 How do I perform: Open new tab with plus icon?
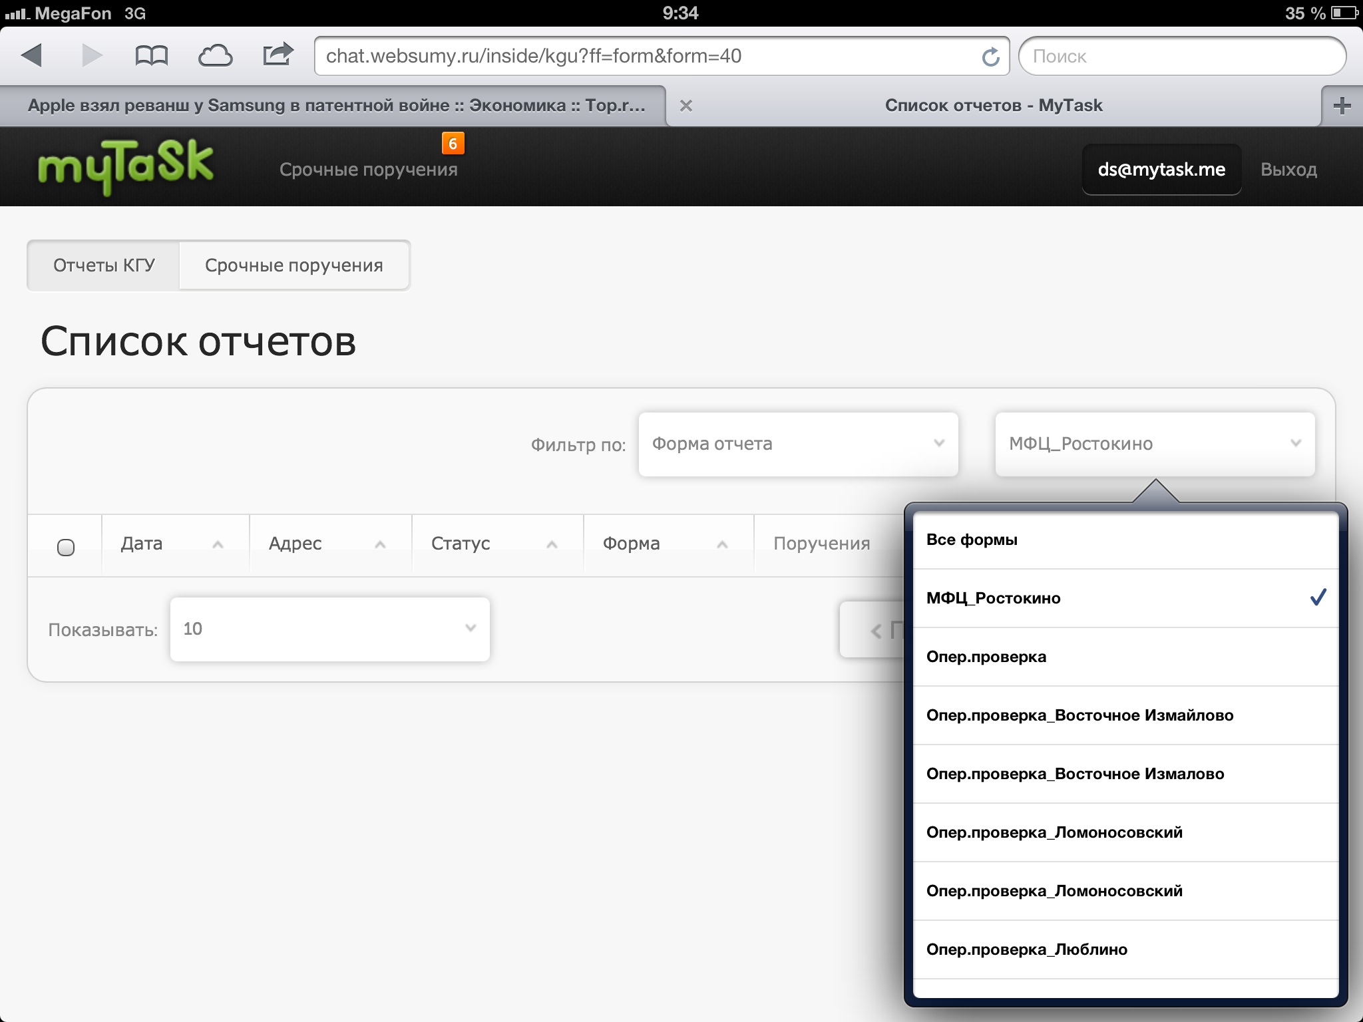pos(1342,106)
